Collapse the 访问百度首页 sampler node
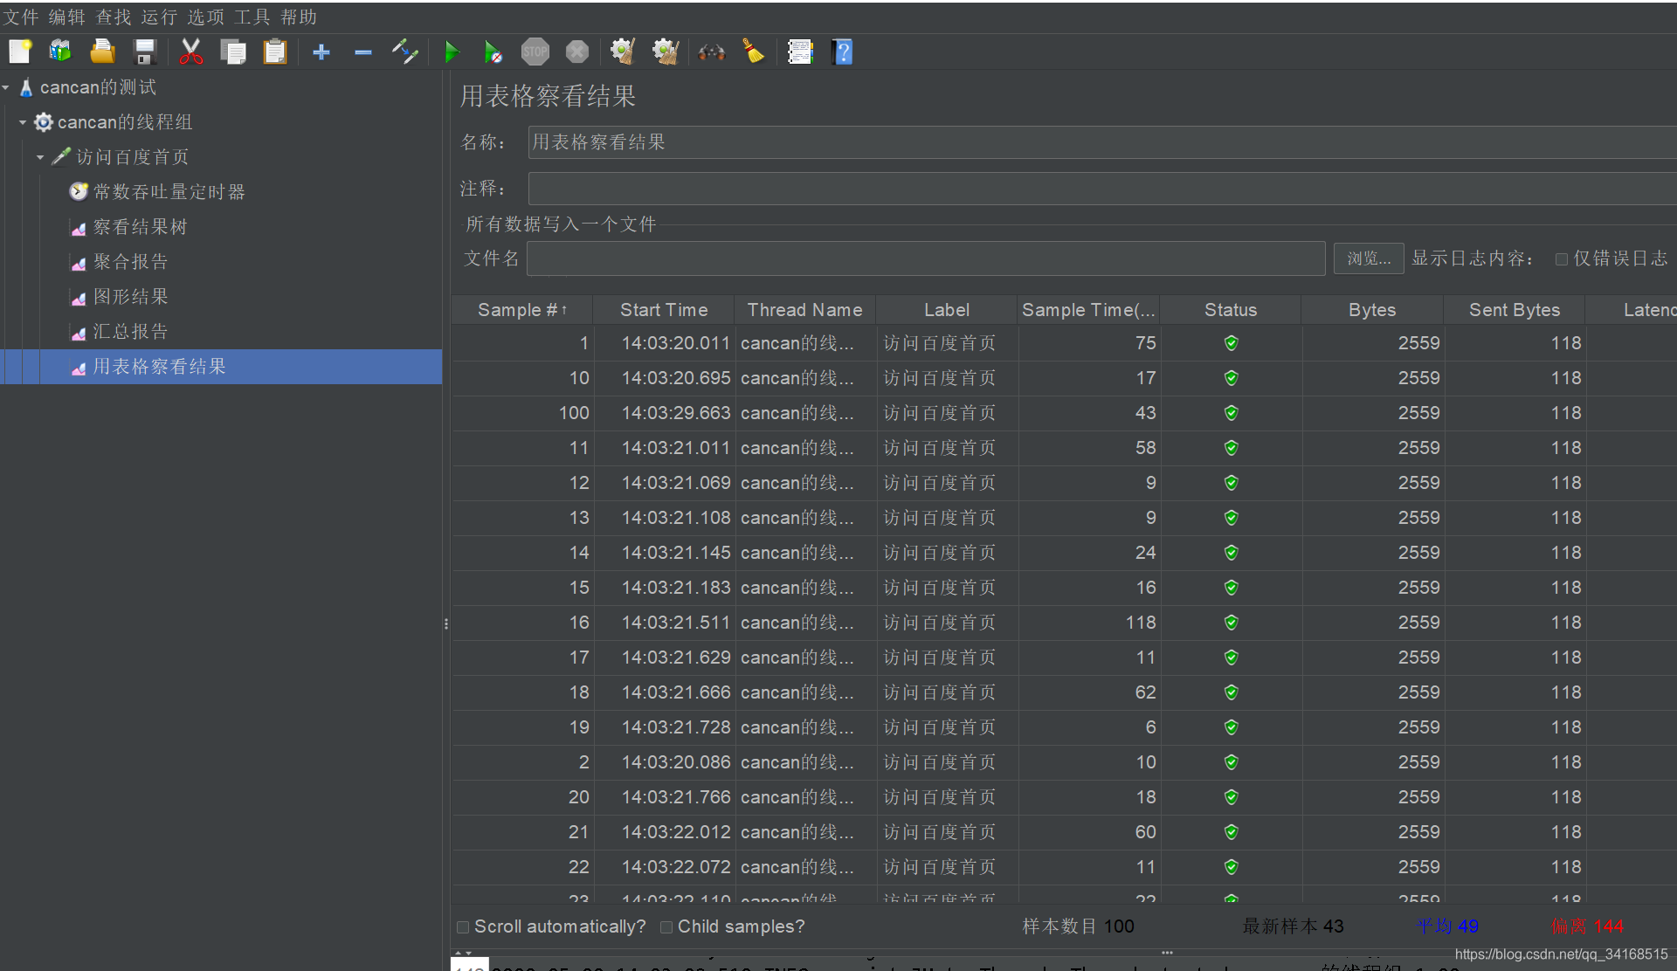Image resolution: width=1677 pixels, height=971 pixels. pos(40,157)
